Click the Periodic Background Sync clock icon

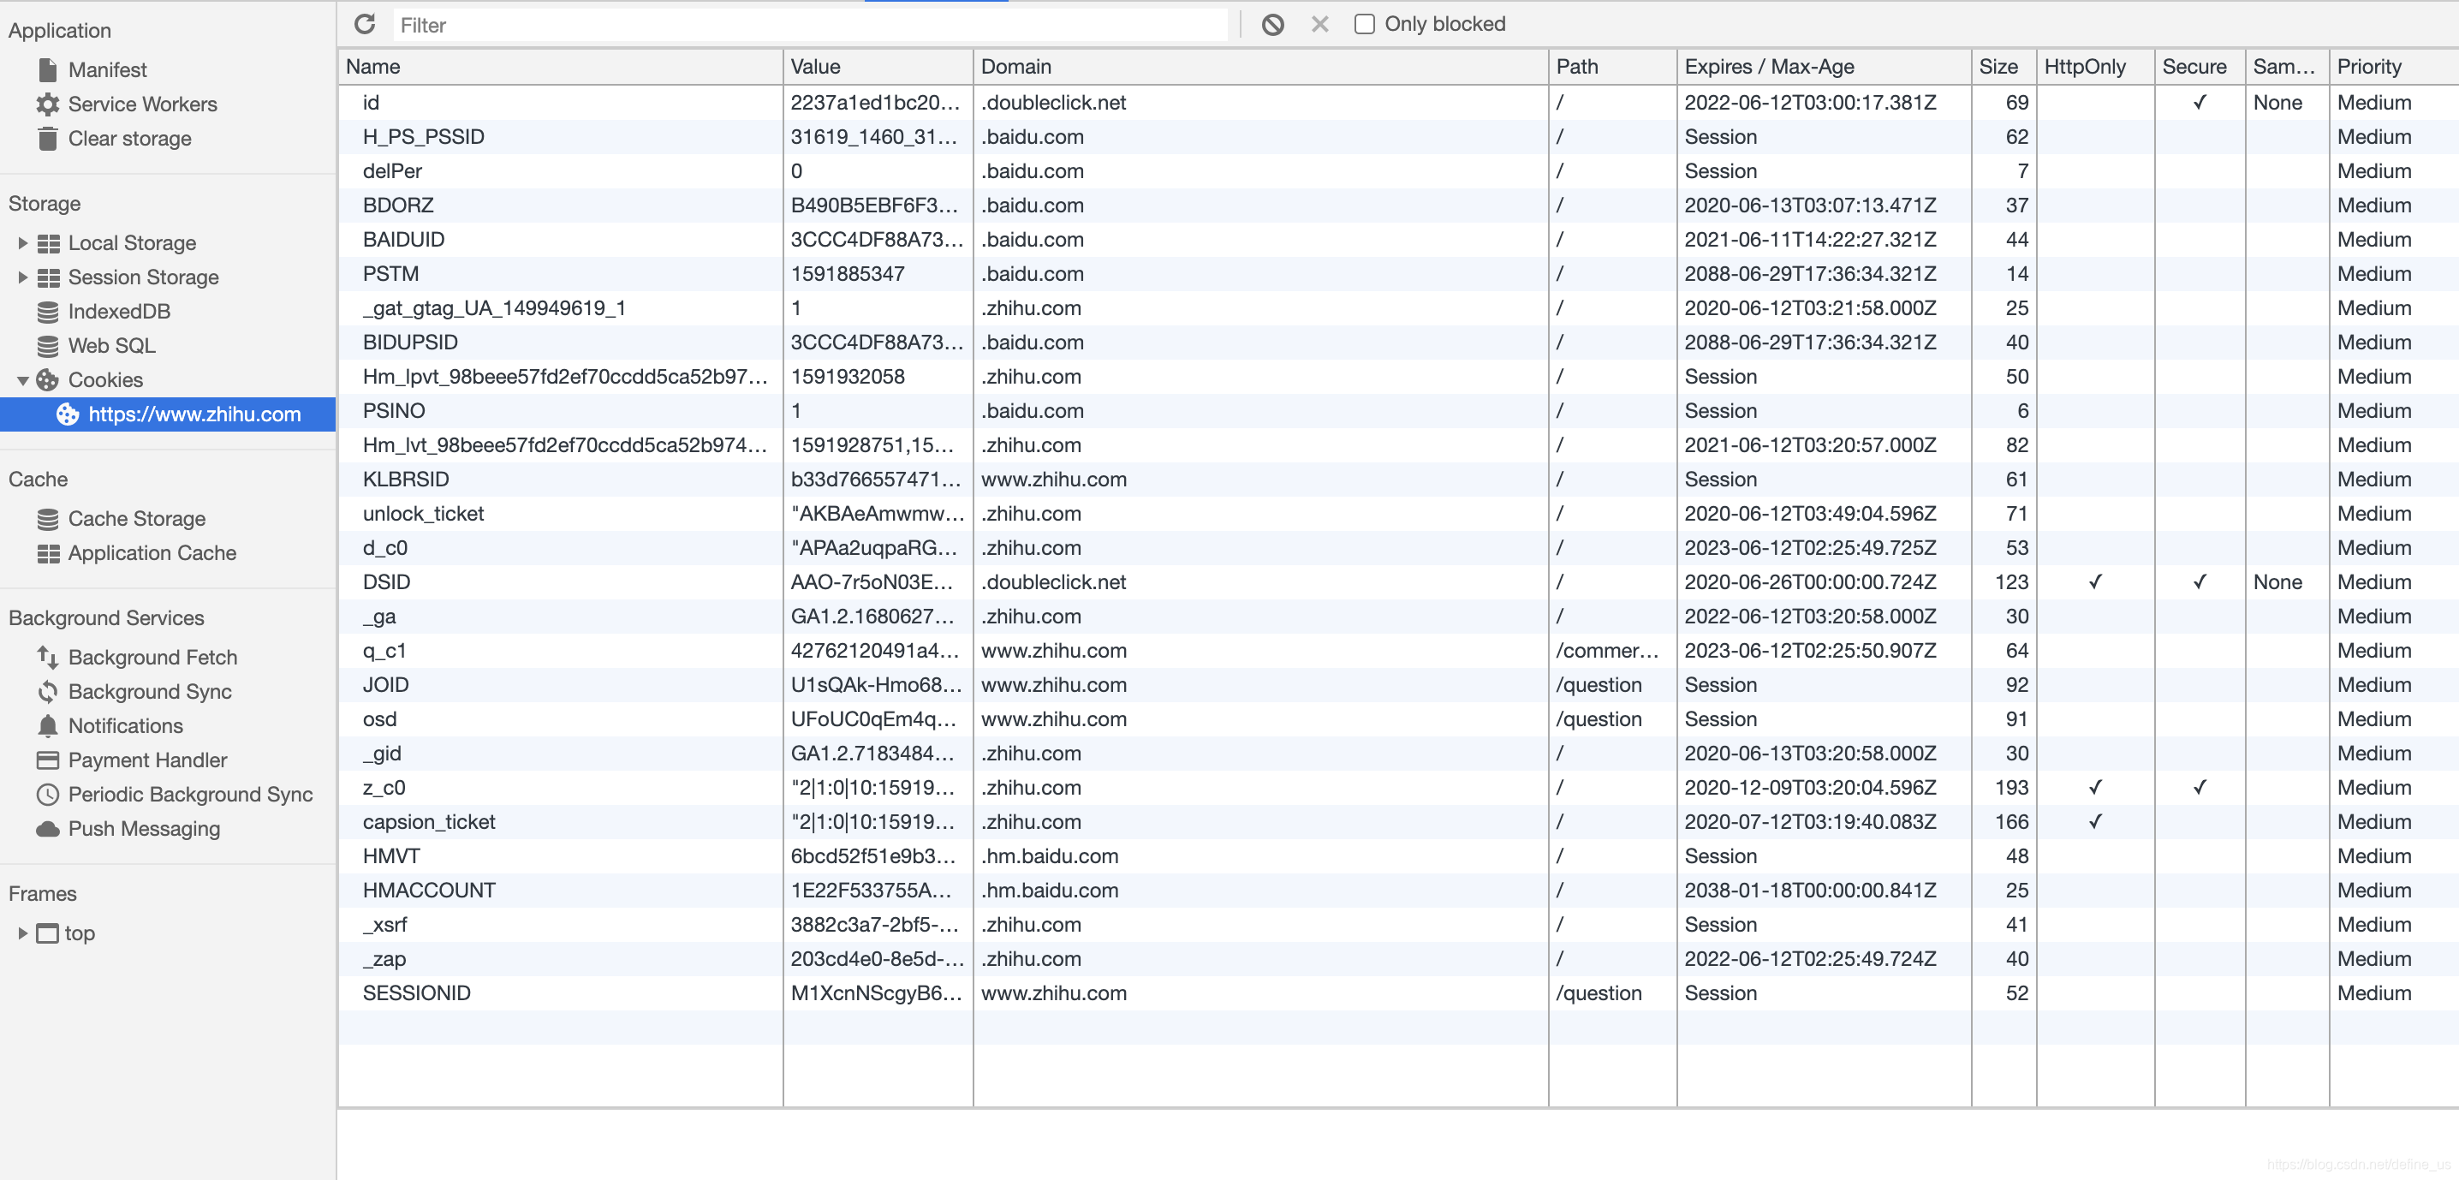pyautogui.click(x=48, y=796)
